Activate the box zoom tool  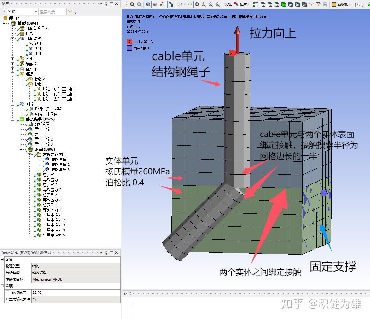point(204,4)
